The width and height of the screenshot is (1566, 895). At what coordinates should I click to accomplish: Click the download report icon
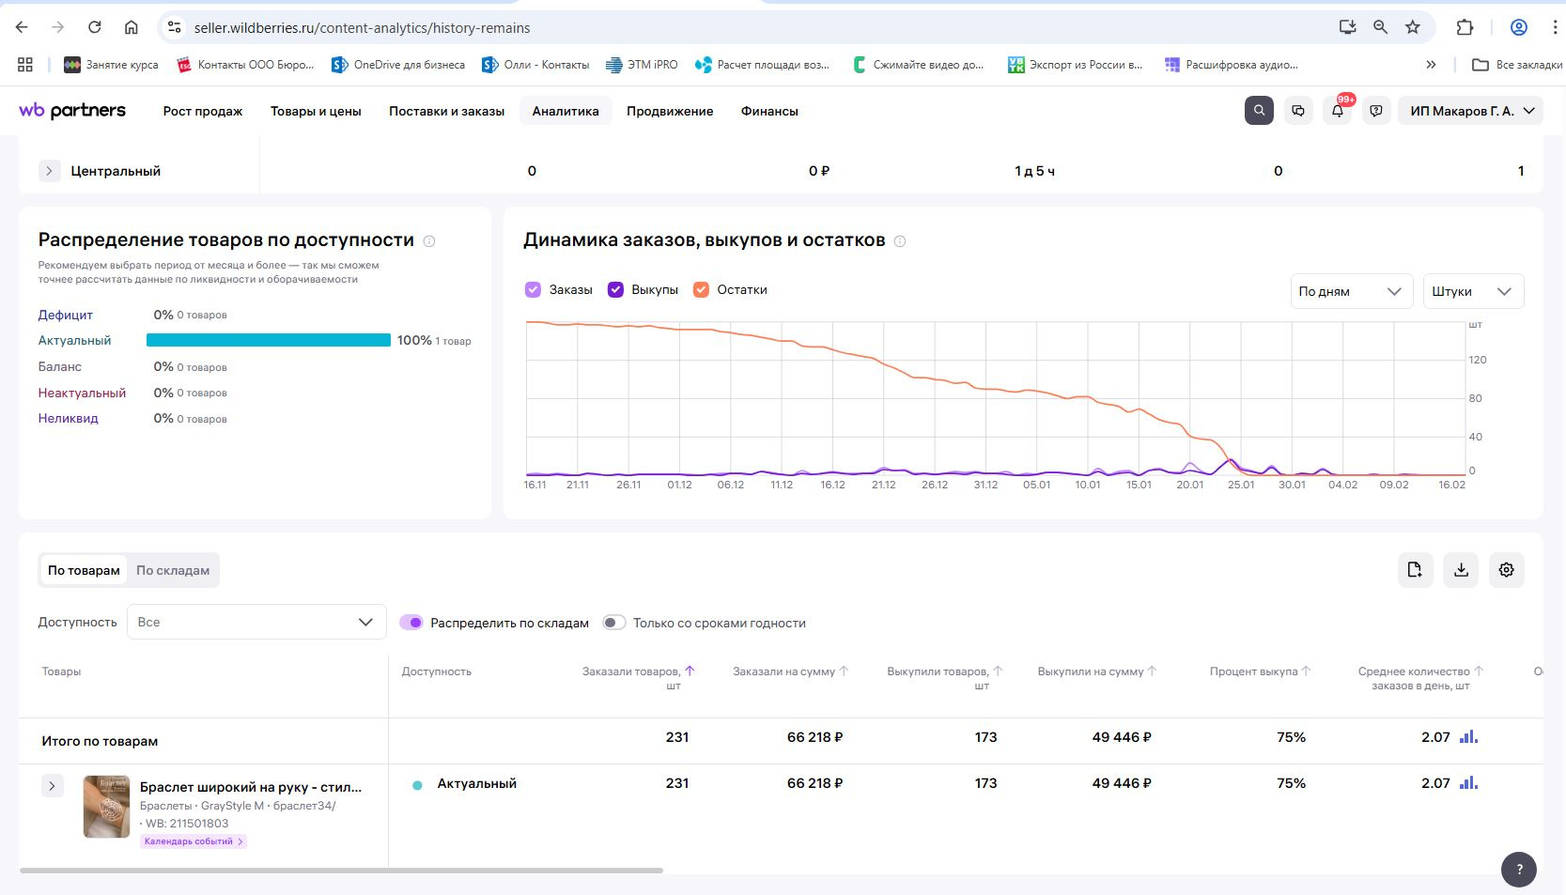(x=1461, y=570)
